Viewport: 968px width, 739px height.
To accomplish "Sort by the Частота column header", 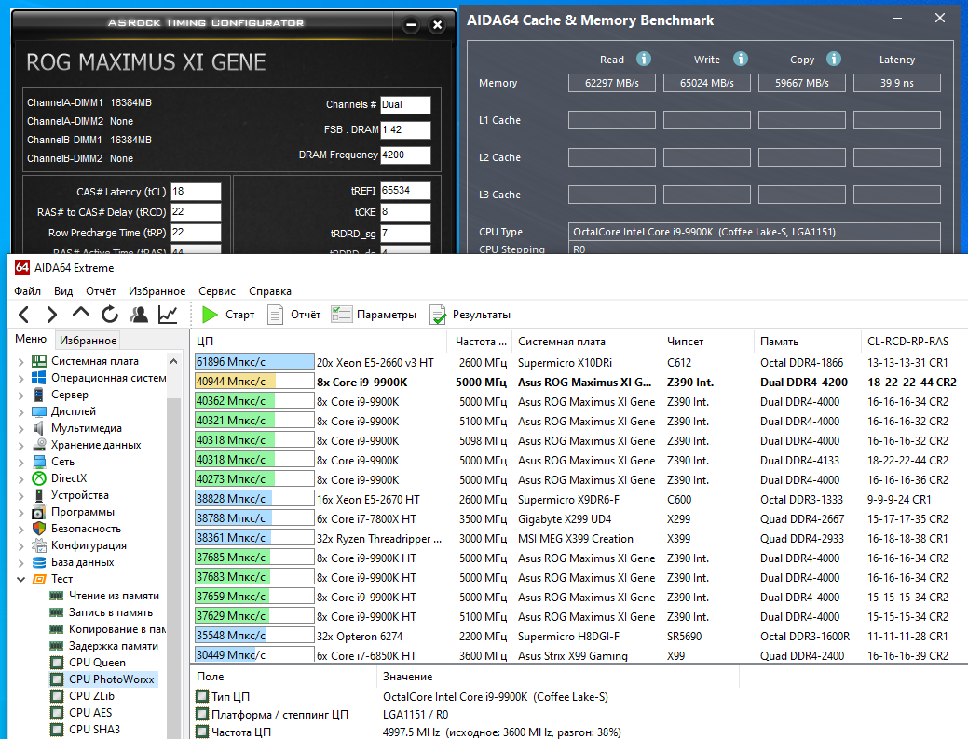I will [x=481, y=342].
